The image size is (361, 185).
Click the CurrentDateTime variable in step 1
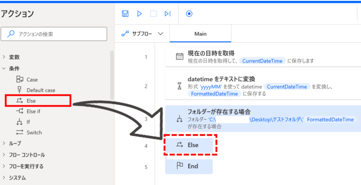click(x=262, y=61)
